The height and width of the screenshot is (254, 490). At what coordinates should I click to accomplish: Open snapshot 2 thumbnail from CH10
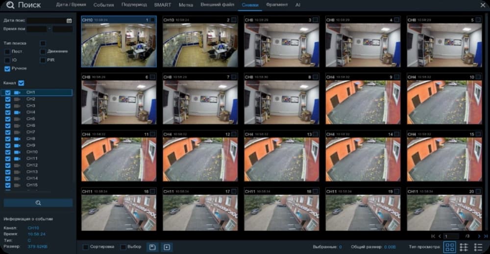pos(200,45)
